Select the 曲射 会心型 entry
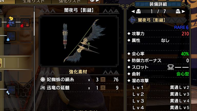The width and height of the screenshot is (197, 111). [158, 74]
